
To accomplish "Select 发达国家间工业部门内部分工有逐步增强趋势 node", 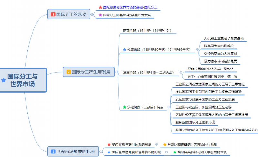I will 208,92.
